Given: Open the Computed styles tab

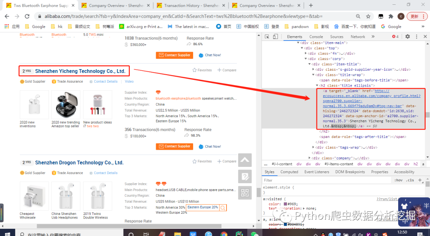Looking at the screenshot, I should pyautogui.click(x=289, y=172).
